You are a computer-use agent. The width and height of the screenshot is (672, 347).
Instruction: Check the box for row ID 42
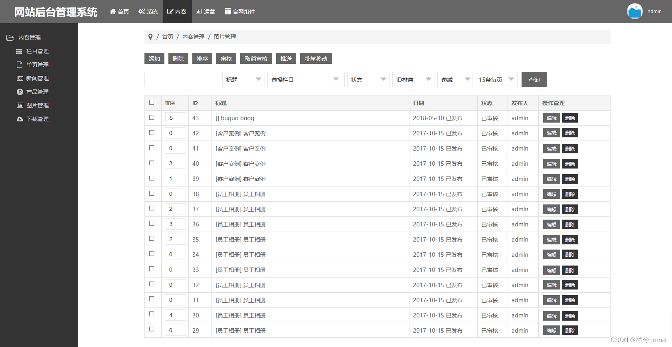[152, 133]
